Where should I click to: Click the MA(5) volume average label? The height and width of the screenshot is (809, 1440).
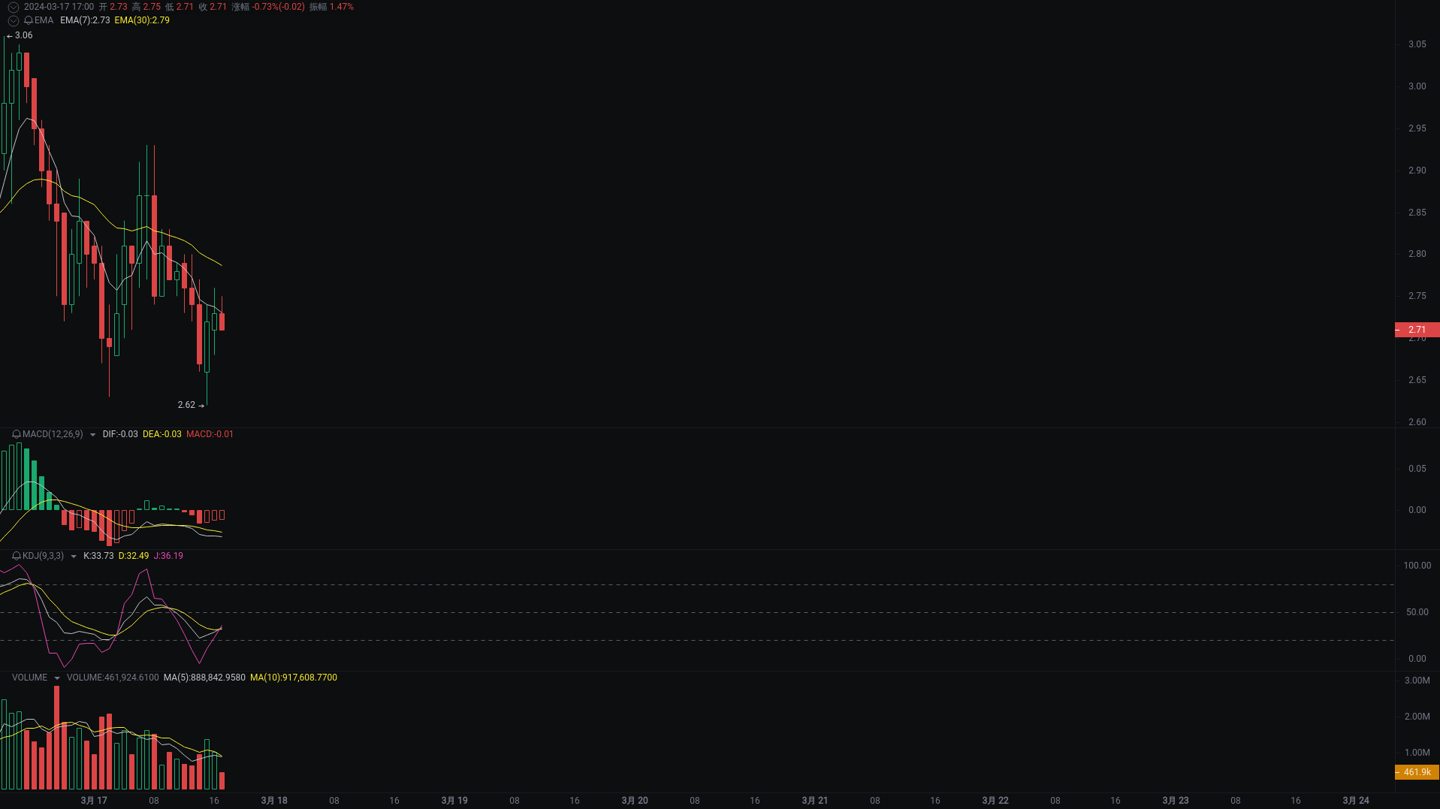coord(204,678)
